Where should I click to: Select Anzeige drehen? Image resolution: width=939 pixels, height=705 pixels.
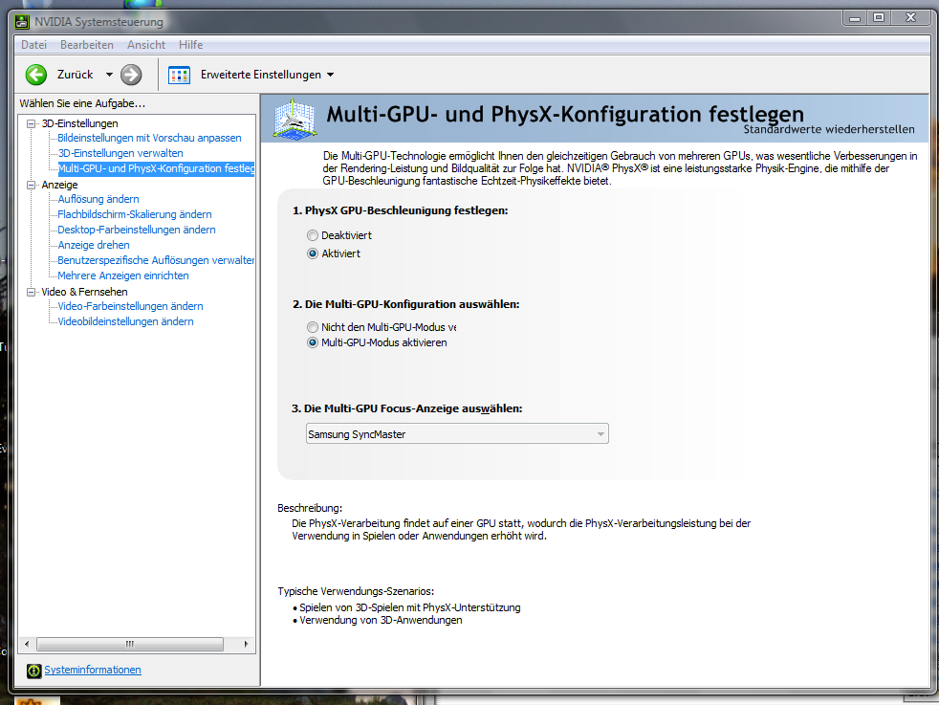94,245
